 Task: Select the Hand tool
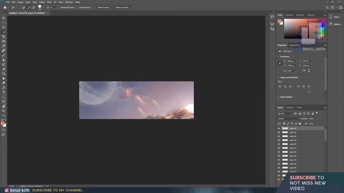[4, 106]
